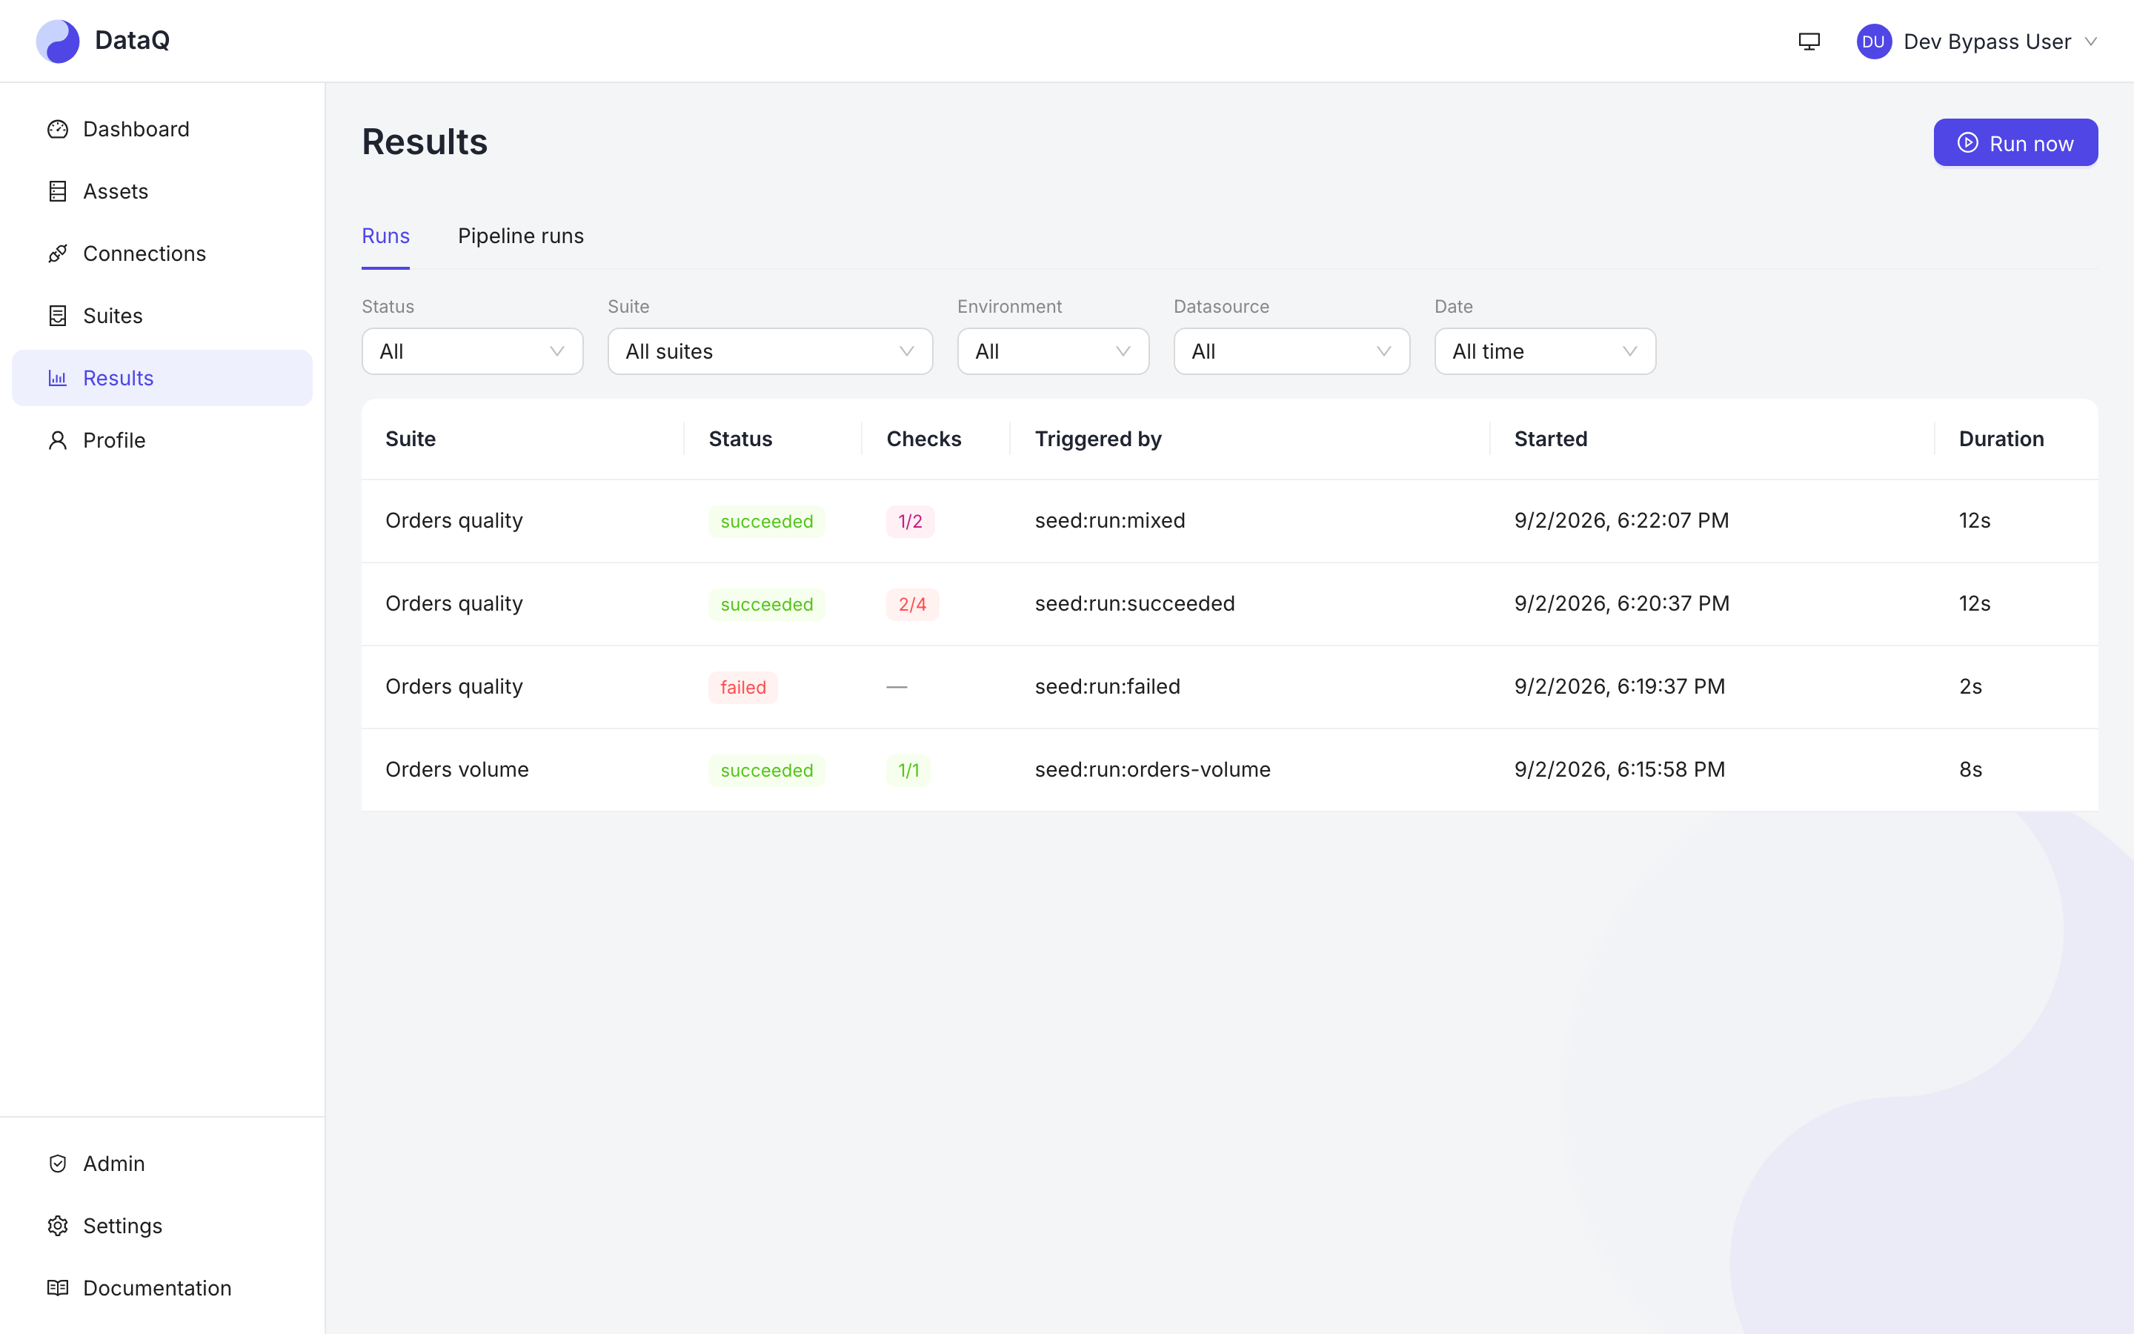The image size is (2134, 1334).
Task: Click the 2/4 checks badge
Action: [912, 604]
